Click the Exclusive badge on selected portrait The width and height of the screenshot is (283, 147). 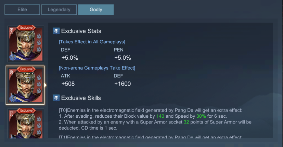pos(26,69)
